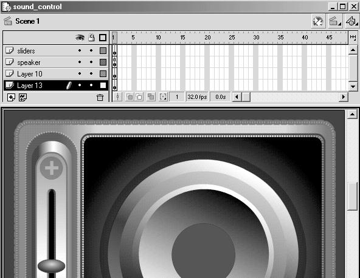Click the 0.0s elapsed time box

(221, 97)
